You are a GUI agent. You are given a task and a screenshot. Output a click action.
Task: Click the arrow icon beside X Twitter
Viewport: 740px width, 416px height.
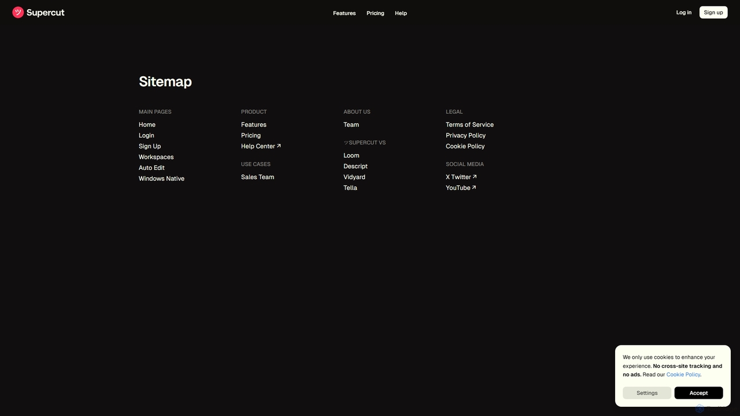475,177
